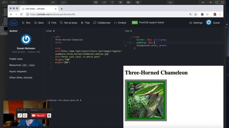Click the Chrome profile avatar

click(215, 14)
